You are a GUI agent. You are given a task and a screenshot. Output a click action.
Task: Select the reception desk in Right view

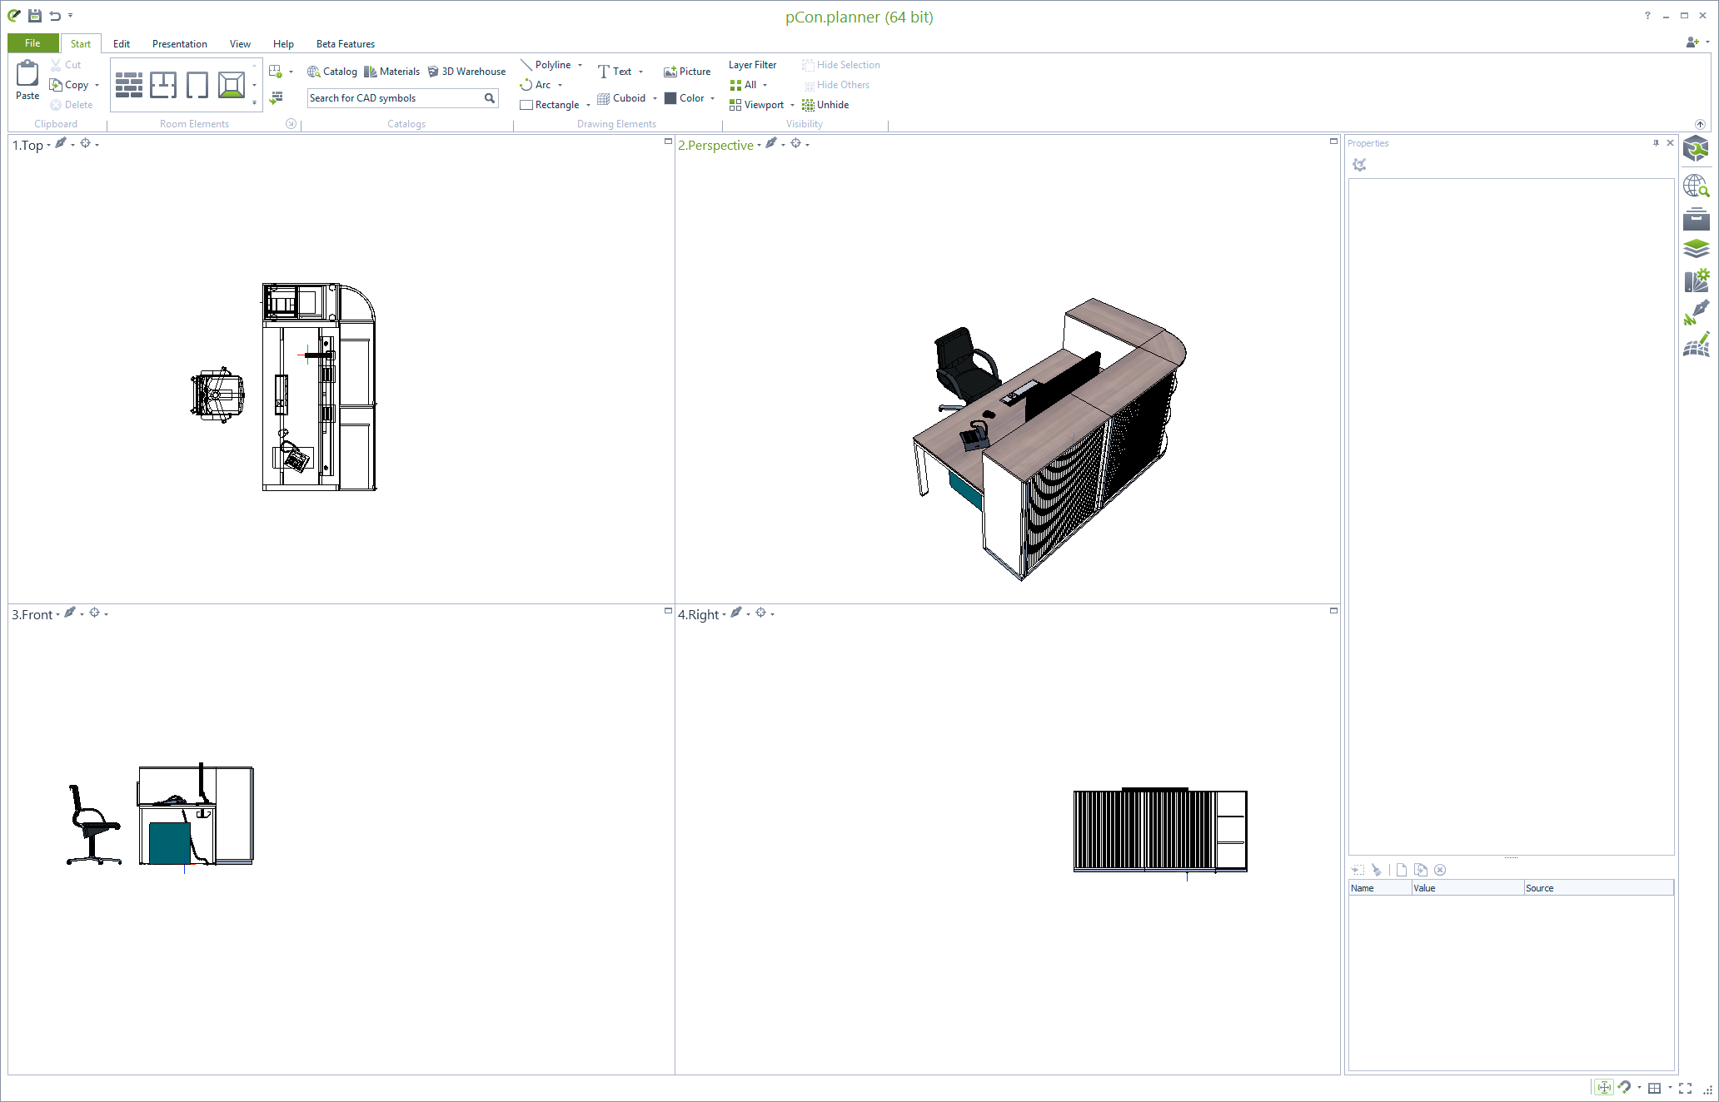tap(1160, 831)
